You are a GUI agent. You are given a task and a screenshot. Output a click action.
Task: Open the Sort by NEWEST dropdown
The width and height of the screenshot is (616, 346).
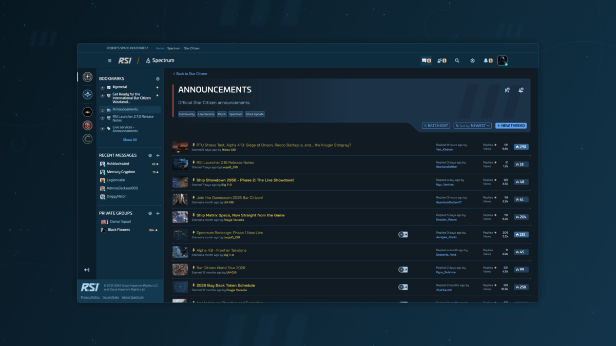click(x=473, y=126)
